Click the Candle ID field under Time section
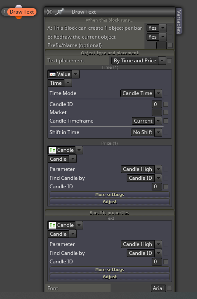The image size is (197, 299). [157, 104]
